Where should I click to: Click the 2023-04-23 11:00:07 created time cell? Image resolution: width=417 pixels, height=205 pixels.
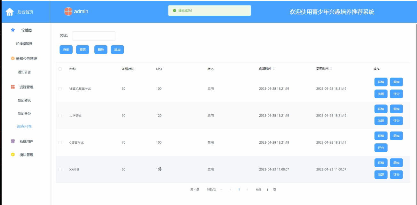coord(274,170)
